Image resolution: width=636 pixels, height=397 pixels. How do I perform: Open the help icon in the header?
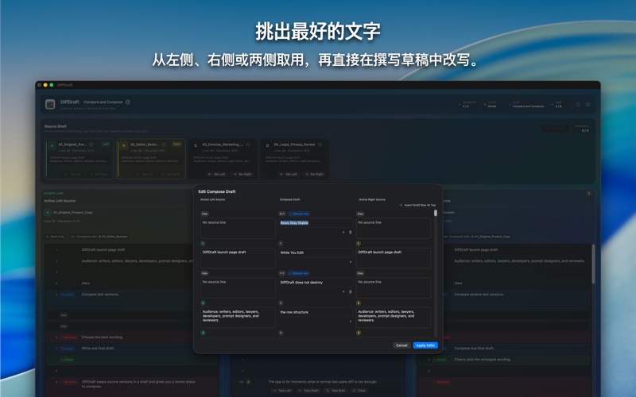click(x=578, y=105)
